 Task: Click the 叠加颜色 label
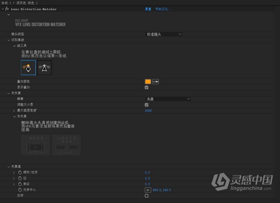(x=23, y=81)
